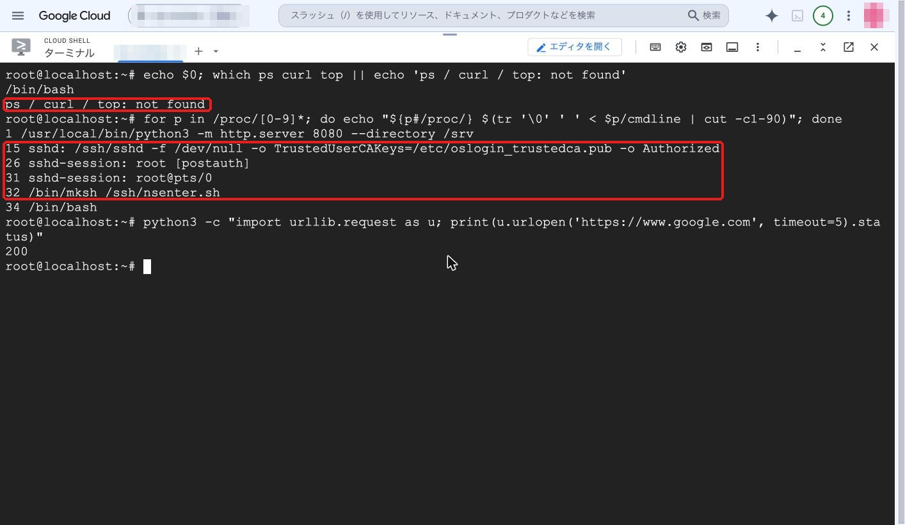The width and height of the screenshot is (905, 525).
Task: Select the blurred terminal session tab
Action: pyautogui.click(x=150, y=51)
